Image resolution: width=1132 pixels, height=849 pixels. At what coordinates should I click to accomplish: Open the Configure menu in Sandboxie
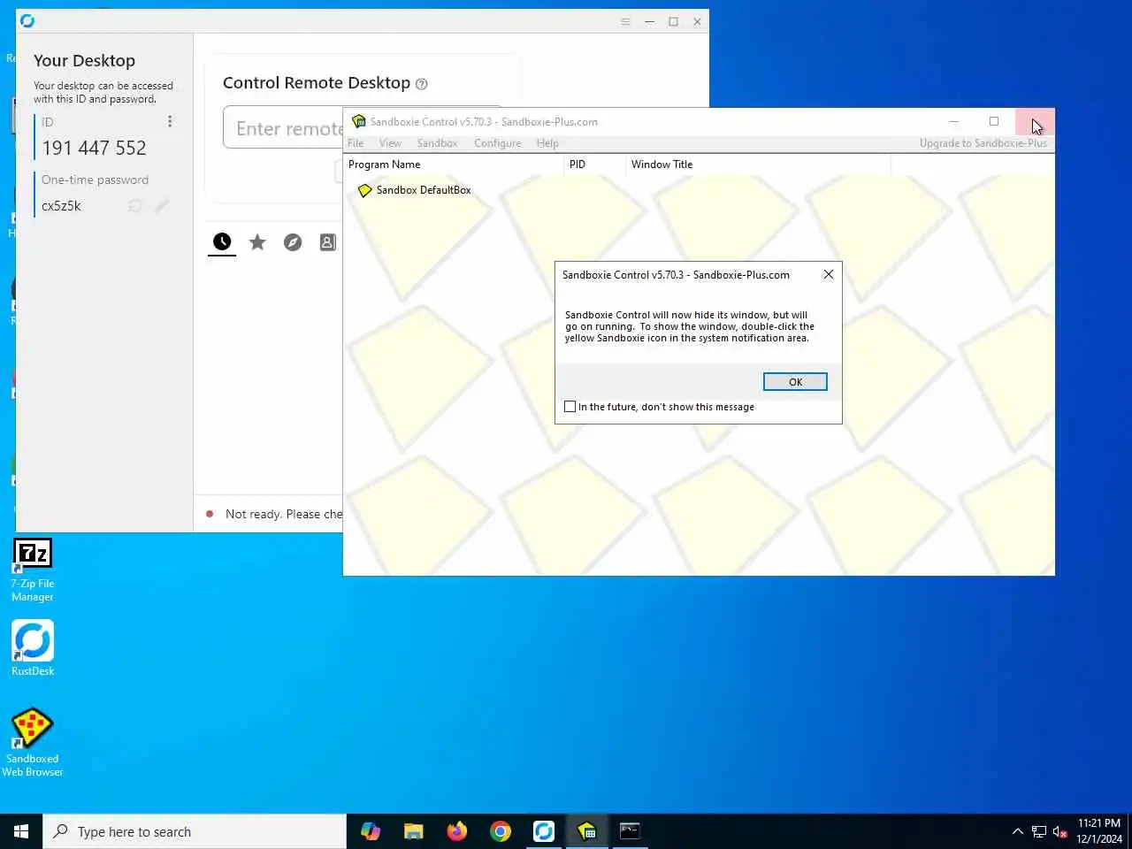497,143
